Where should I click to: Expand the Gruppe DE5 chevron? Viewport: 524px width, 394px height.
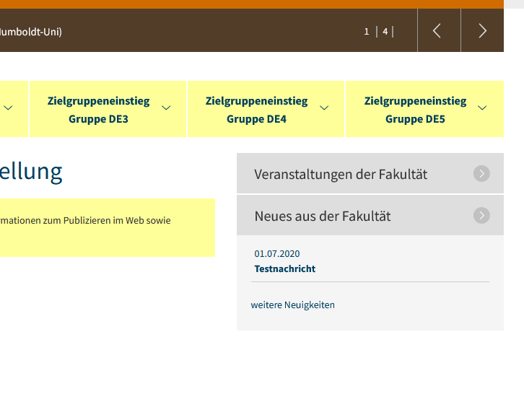[482, 108]
